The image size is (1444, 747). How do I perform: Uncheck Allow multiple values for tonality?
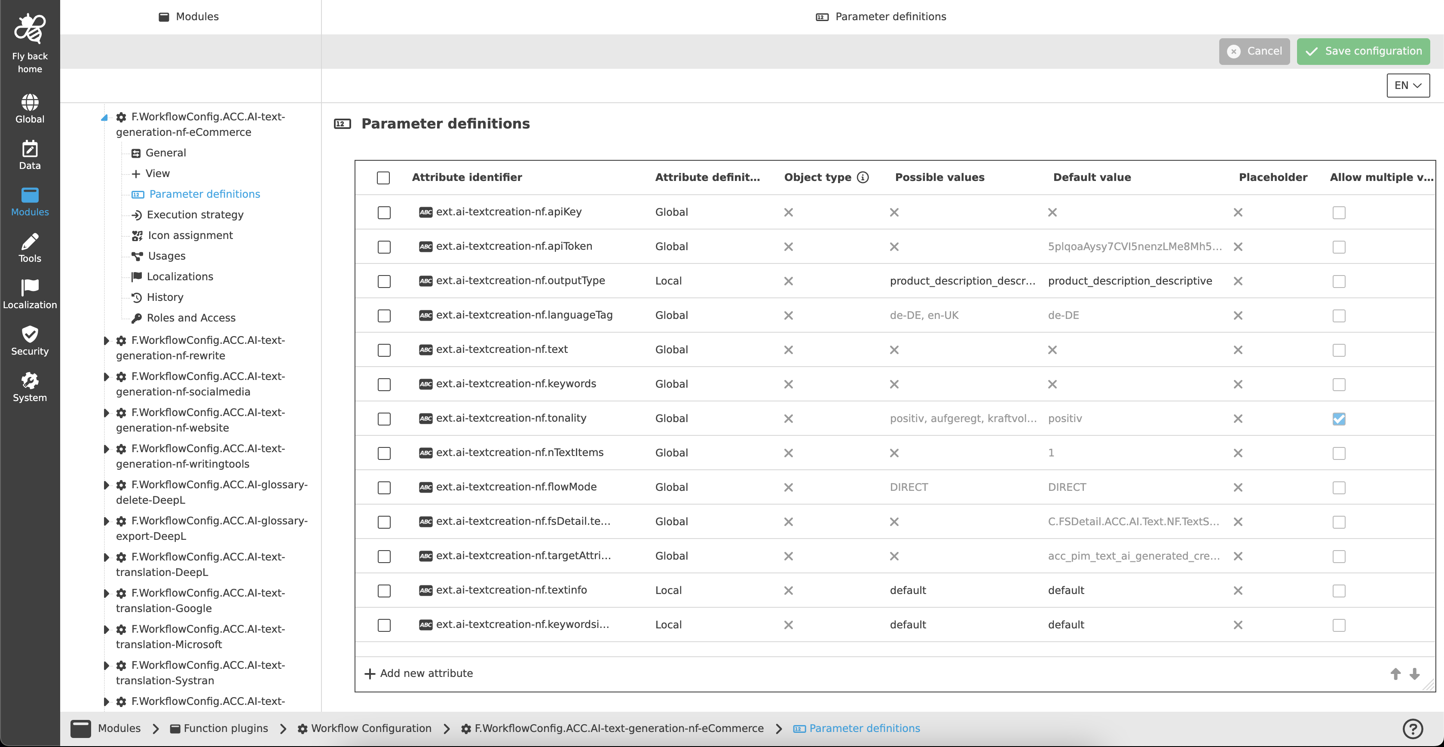pyautogui.click(x=1339, y=418)
